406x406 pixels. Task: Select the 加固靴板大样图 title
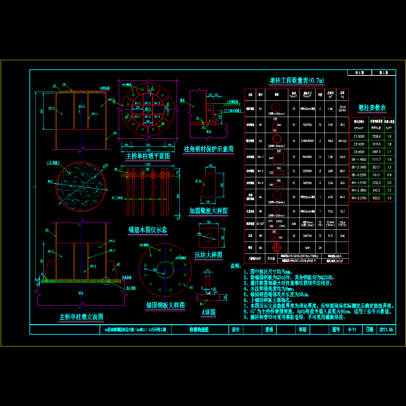(208, 211)
